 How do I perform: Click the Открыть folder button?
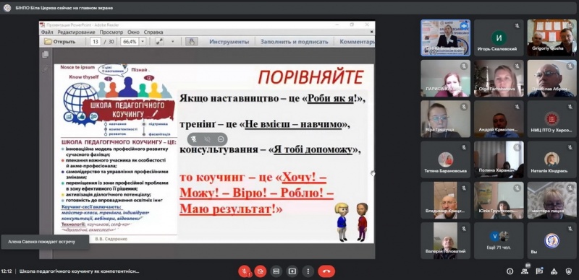point(60,42)
